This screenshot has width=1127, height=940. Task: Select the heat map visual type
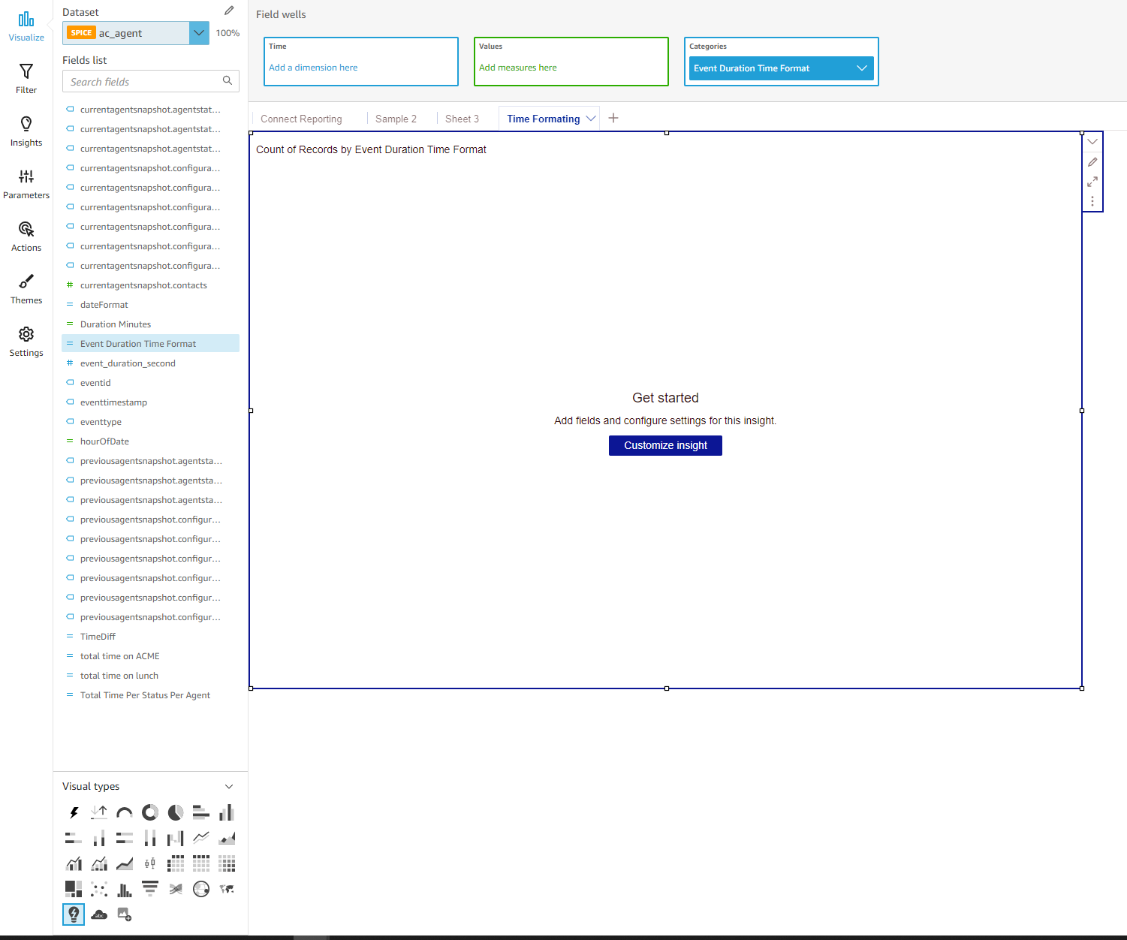point(227,863)
